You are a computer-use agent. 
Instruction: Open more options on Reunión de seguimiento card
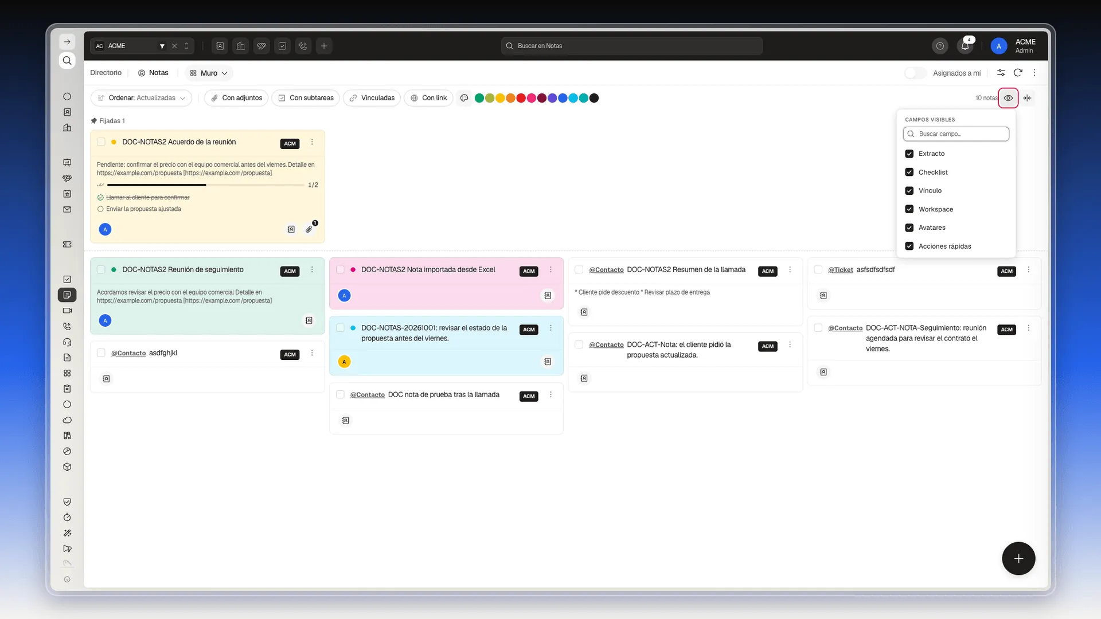click(312, 269)
